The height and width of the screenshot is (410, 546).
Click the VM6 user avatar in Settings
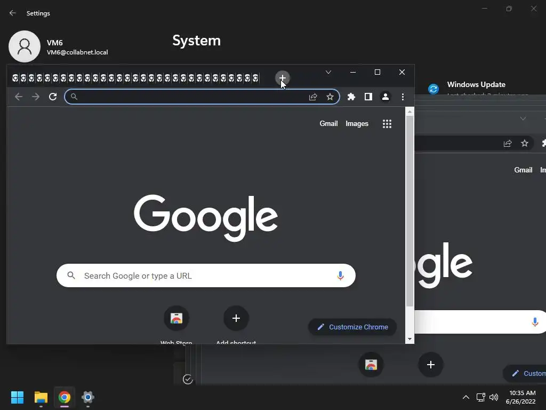coord(25,46)
